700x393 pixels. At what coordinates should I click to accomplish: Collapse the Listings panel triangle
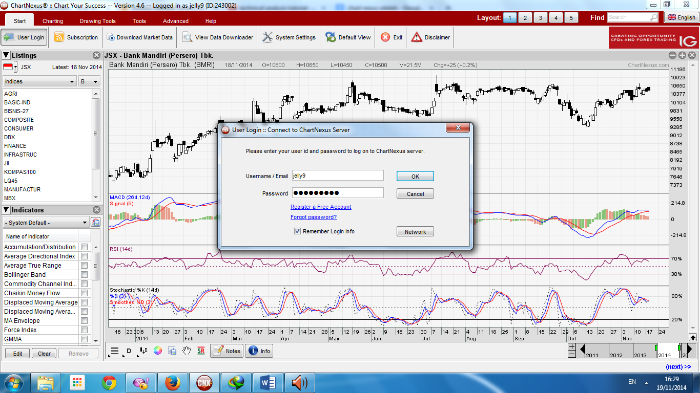click(x=6, y=55)
